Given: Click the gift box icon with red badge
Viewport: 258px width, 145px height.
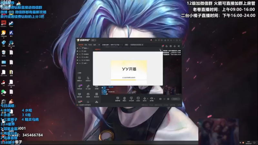Looking at the screenshot, I should 163,46.
